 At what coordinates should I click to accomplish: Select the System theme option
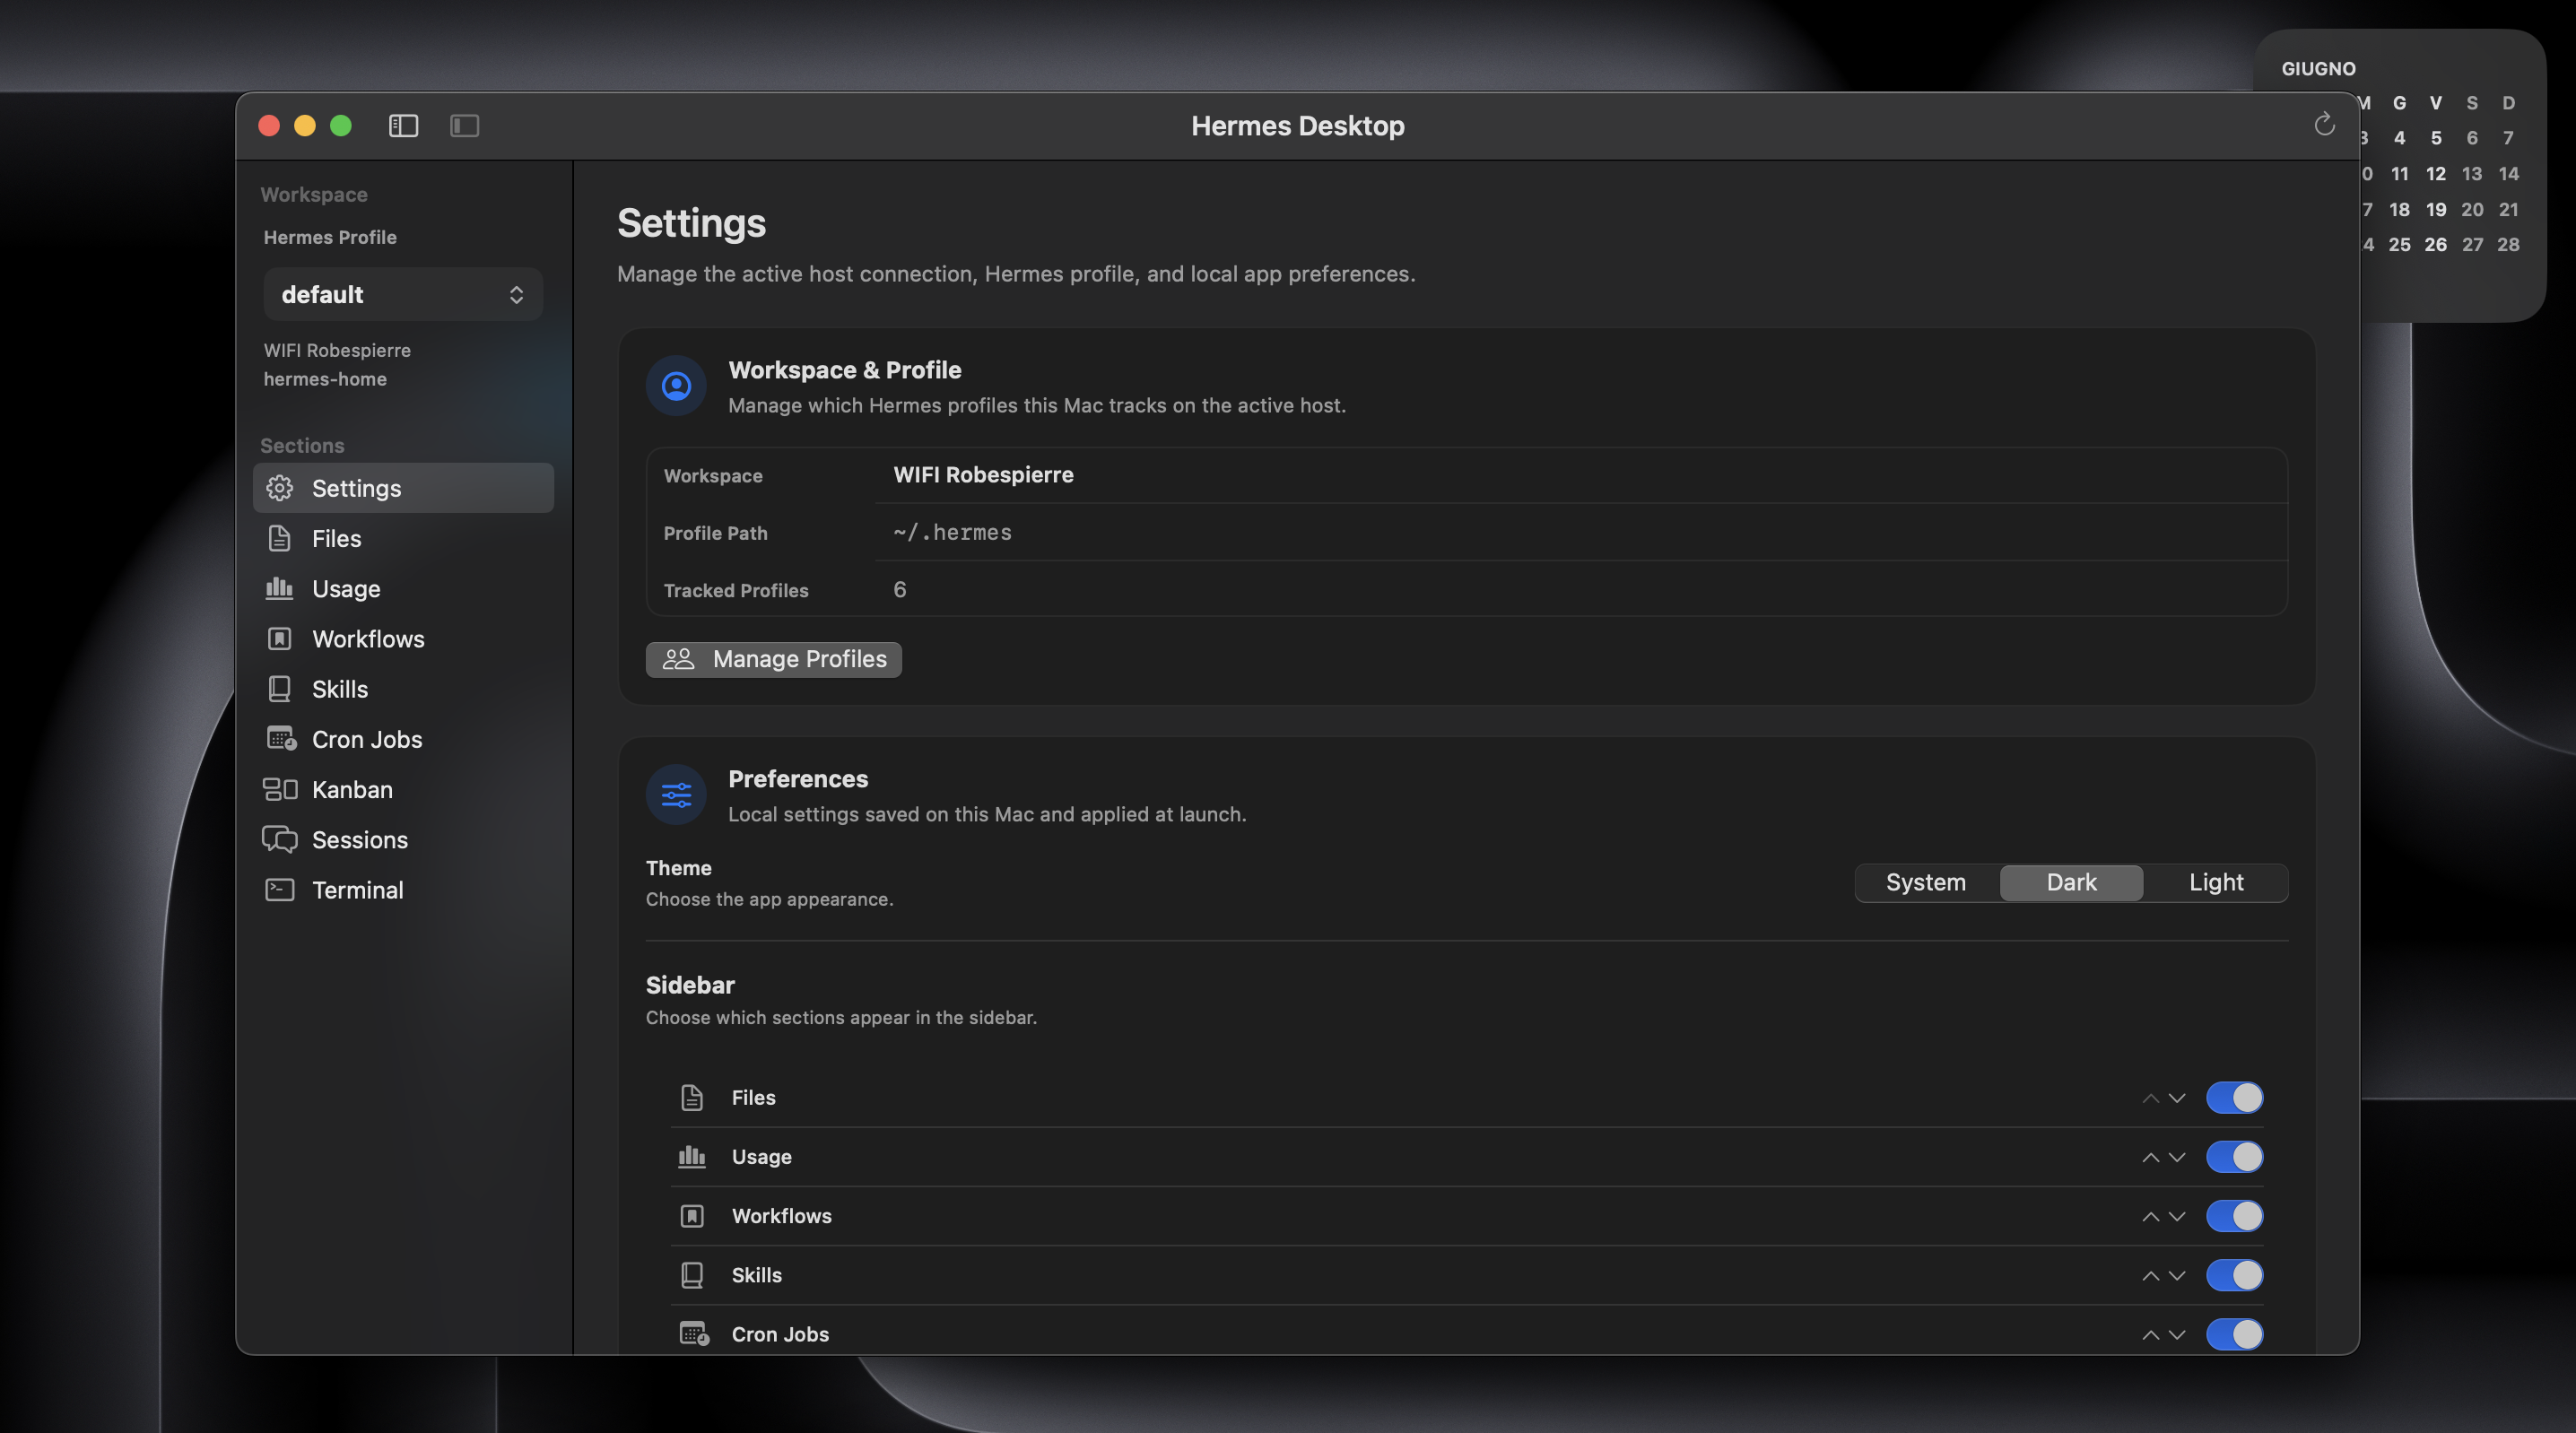1926,882
